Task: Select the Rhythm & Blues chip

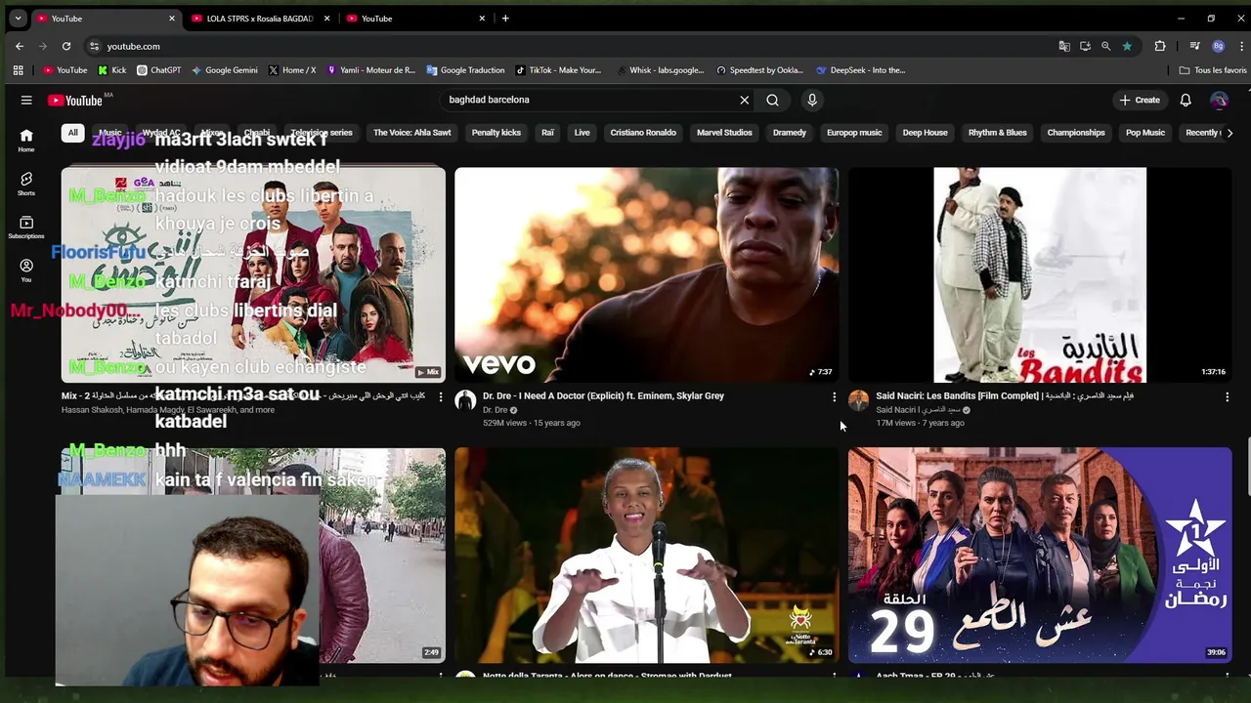Action: [x=997, y=133]
